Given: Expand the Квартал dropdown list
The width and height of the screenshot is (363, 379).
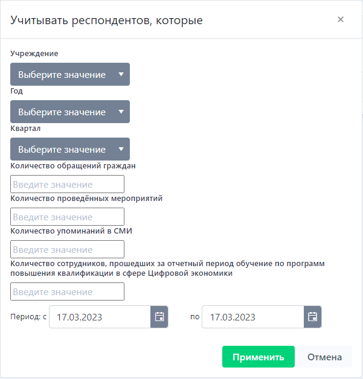Looking at the screenshot, I should point(70,150).
